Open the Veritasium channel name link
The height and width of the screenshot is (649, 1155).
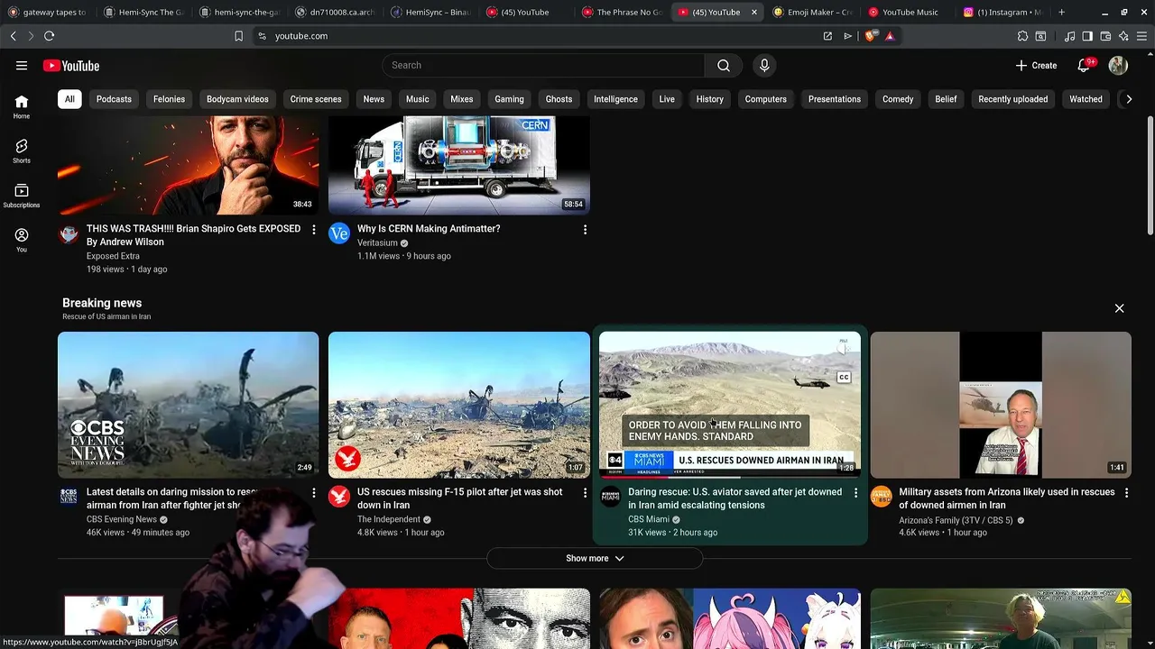tap(377, 243)
